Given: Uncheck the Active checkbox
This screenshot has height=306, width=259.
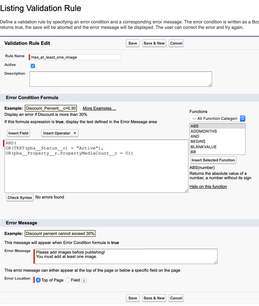Looking at the screenshot, I should [x=33, y=66].
